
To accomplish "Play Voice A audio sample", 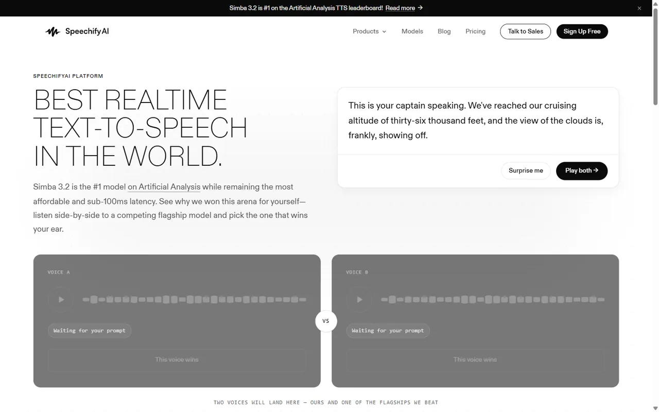I will tap(61, 299).
